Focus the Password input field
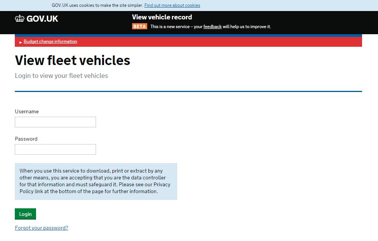The height and width of the screenshot is (241, 378). coord(55,149)
